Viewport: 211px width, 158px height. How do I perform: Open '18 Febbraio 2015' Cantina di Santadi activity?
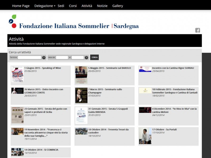[x=175, y=91]
